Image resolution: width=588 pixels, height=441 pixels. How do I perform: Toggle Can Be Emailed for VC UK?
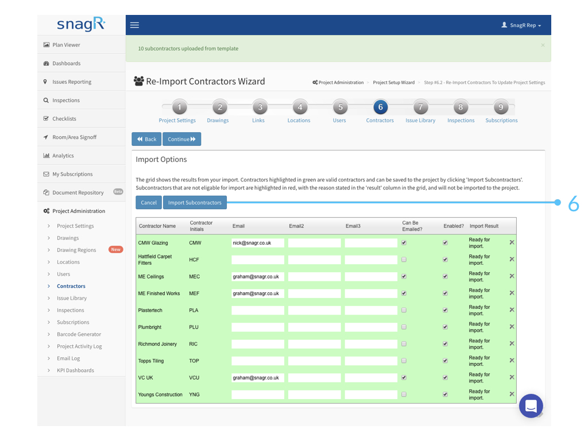coord(404,378)
